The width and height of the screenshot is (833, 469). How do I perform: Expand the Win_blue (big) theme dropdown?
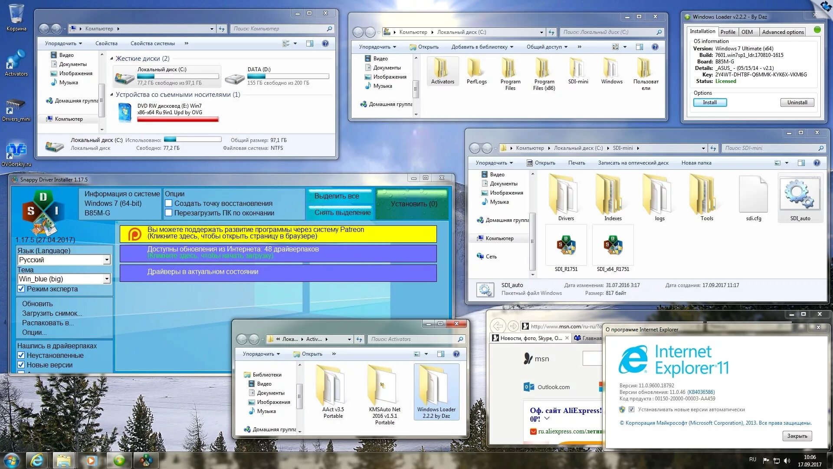click(107, 279)
